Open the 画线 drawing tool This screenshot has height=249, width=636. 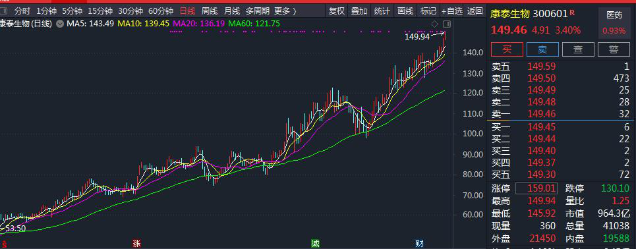pos(405,11)
